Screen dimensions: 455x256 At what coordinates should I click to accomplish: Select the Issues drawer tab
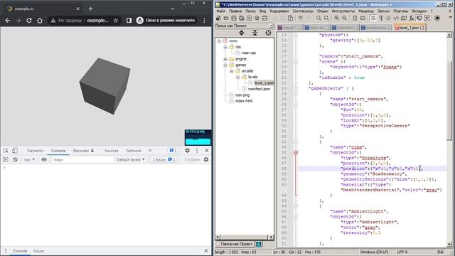pyautogui.click(x=38, y=251)
